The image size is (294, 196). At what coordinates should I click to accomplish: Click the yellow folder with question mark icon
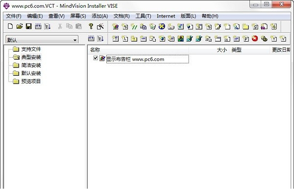pyautogui.click(x=134, y=39)
